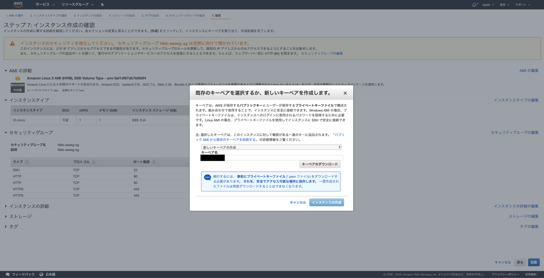
Task: Click the ストレージの編集 link
Action: (524, 216)
